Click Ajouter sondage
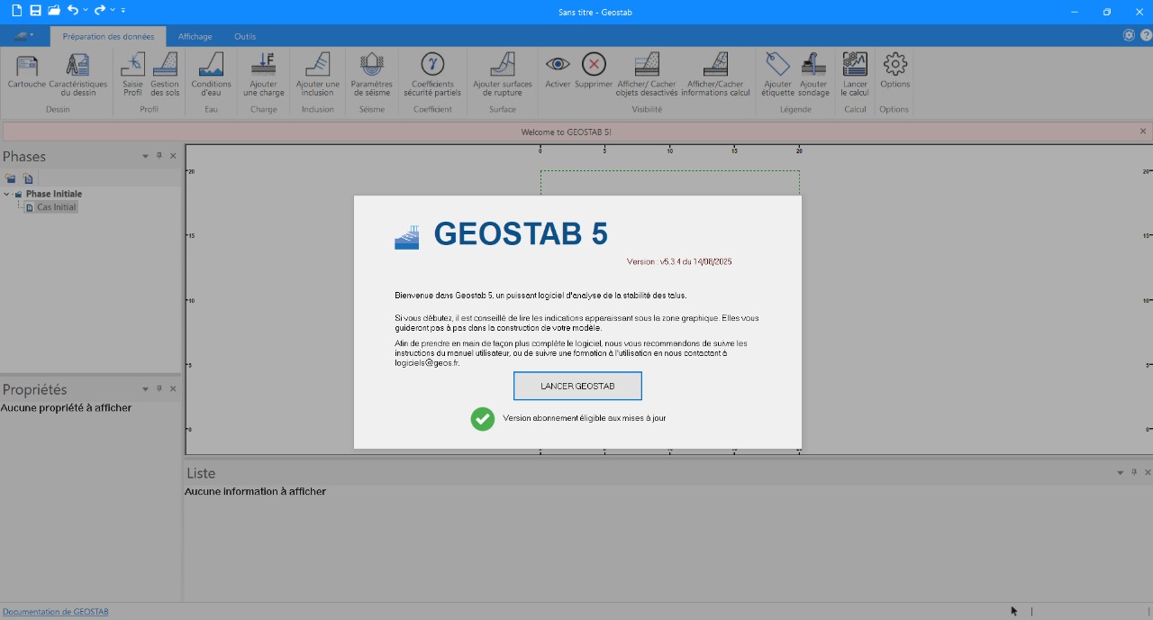 [813, 74]
